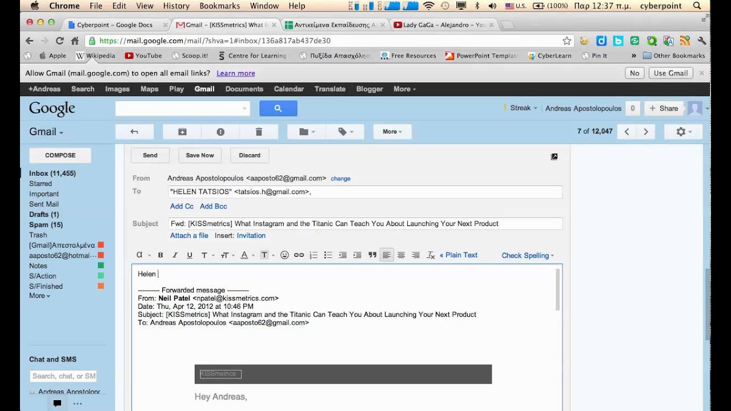Click Use Gmail in the notification bar
This screenshot has height=411, width=731.
click(671, 73)
